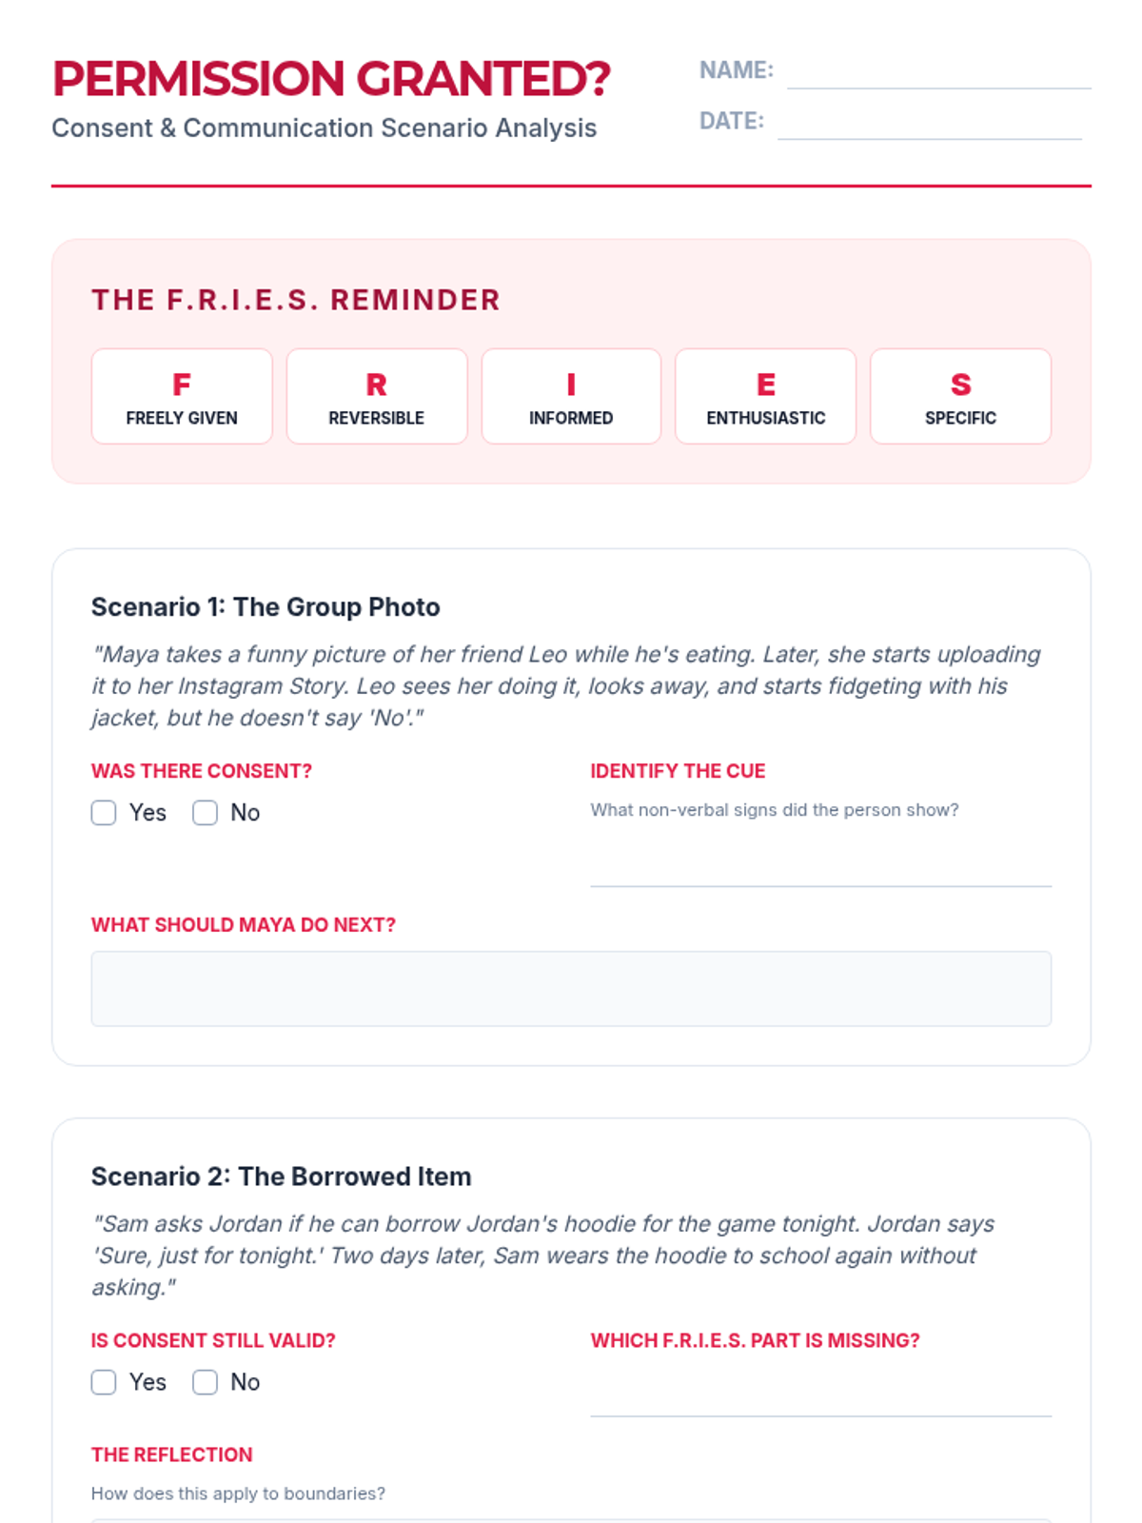Image resolution: width=1142 pixels, height=1523 pixels.
Task: Click the F Freely Given card
Action: click(x=182, y=397)
